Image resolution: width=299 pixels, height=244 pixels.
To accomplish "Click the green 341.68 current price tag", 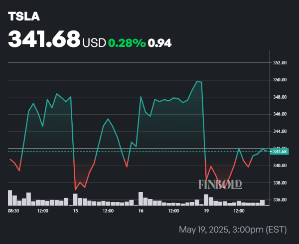I will coord(280,152).
